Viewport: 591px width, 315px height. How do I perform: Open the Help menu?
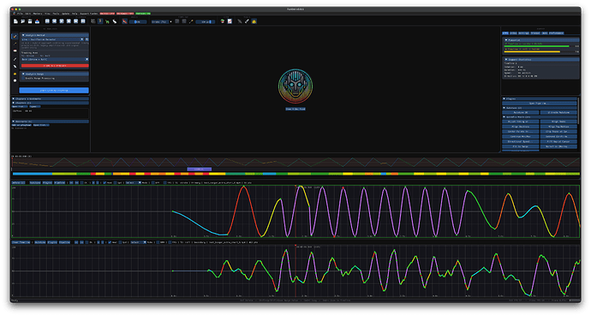pyautogui.click(x=75, y=14)
